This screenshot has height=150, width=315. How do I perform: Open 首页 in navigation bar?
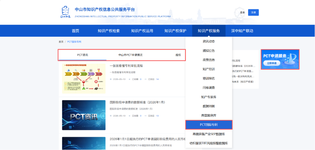tap(76, 31)
